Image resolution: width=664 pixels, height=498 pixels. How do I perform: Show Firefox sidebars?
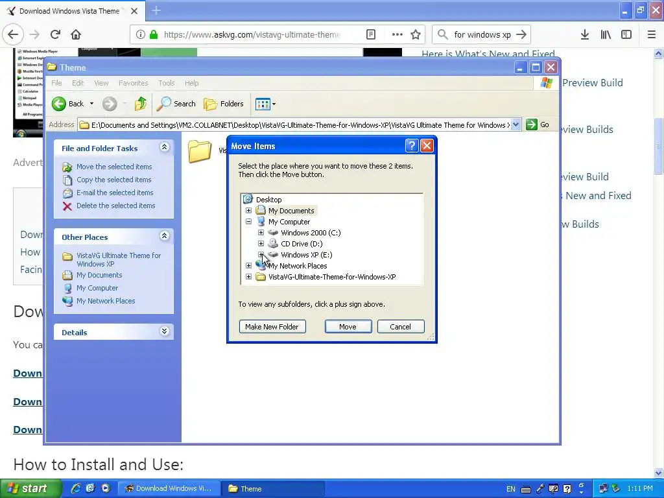[626, 35]
